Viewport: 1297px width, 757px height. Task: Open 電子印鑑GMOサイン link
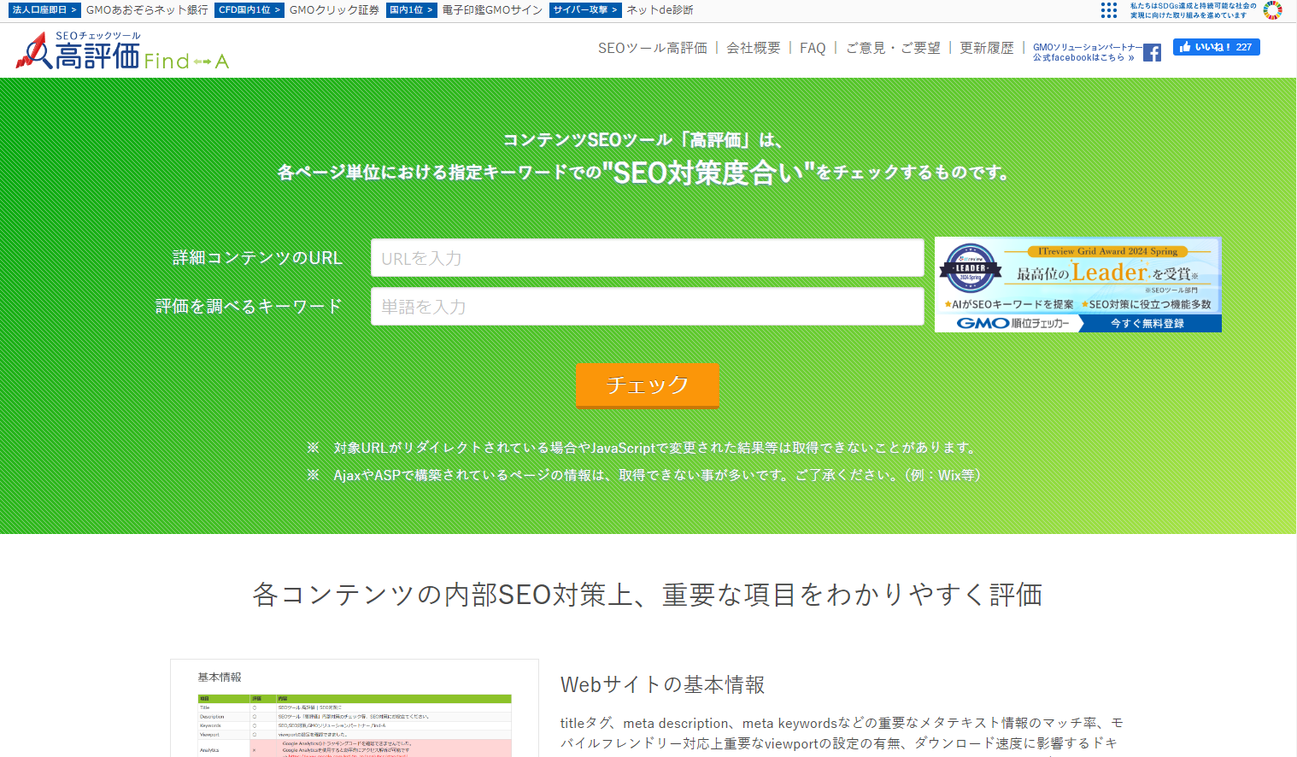click(492, 10)
